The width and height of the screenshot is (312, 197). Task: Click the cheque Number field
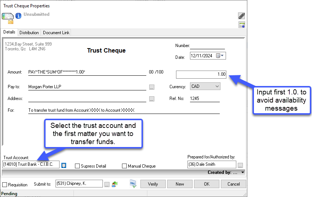[x=207, y=46]
